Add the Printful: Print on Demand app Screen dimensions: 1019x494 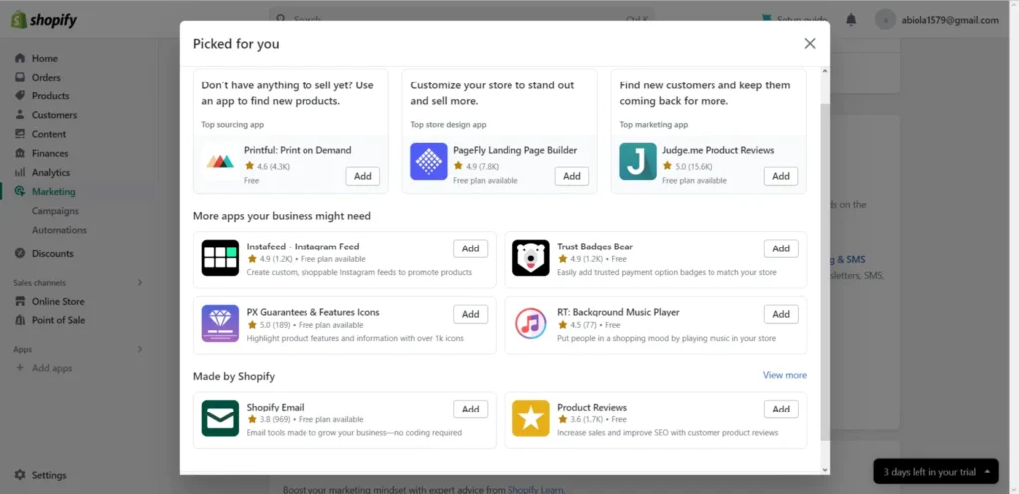point(362,176)
